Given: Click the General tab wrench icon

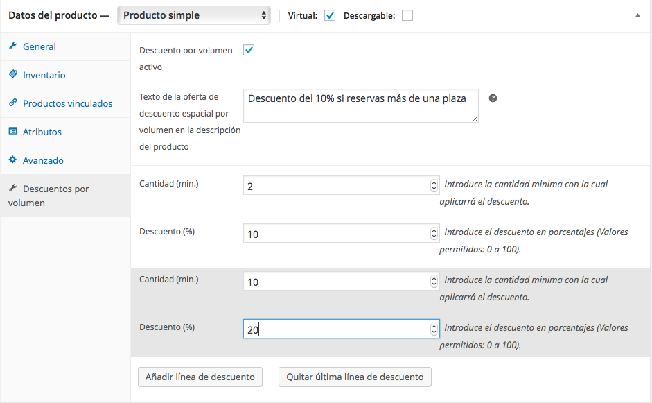Looking at the screenshot, I should pos(13,46).
